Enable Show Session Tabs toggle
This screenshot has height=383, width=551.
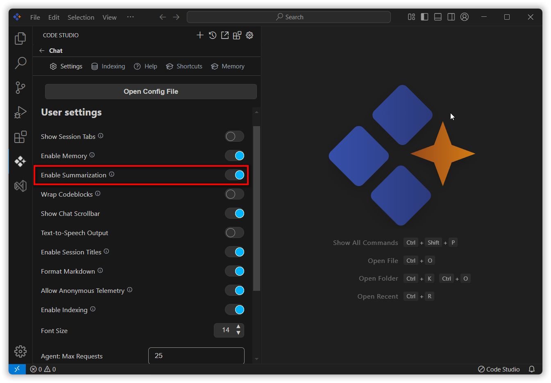pyautogui.click(x=234, y=136)
